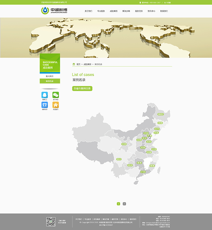The width and height of the screenshot is (212, 230).
Task: Select 重点案例 in the left sidebar
Action: coord(50,76)
